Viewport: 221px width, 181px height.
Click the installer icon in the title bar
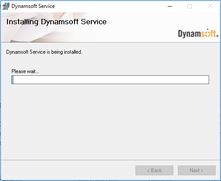click(x=6, y=6)
